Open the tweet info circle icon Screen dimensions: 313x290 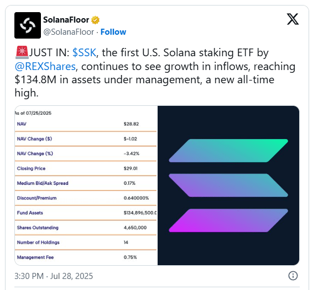click(293, 276)
